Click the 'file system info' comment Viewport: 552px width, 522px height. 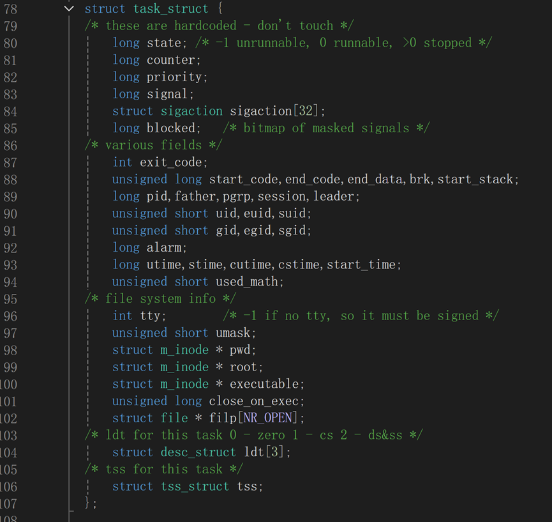click(x=161, y=299)
